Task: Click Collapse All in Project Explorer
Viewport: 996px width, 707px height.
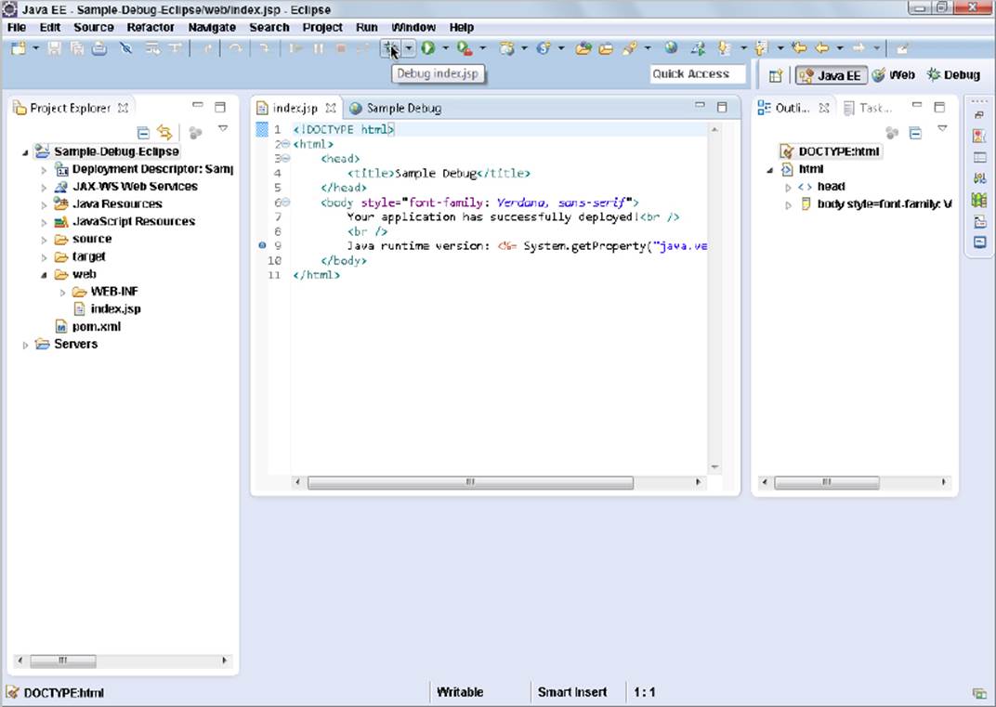Action: click(x=144, y=132)
